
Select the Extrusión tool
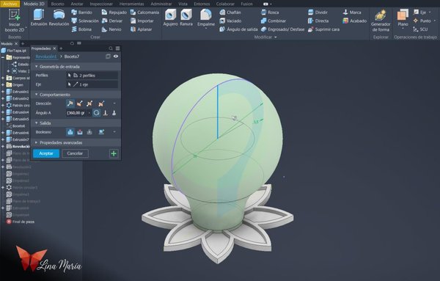(x=39, y=18)
